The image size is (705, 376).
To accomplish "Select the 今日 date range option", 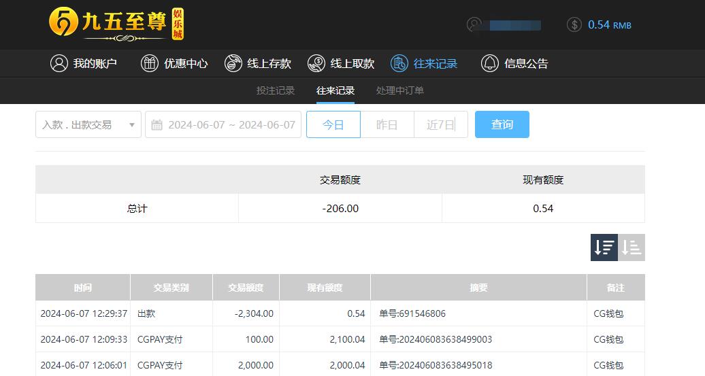I will 333,124.
